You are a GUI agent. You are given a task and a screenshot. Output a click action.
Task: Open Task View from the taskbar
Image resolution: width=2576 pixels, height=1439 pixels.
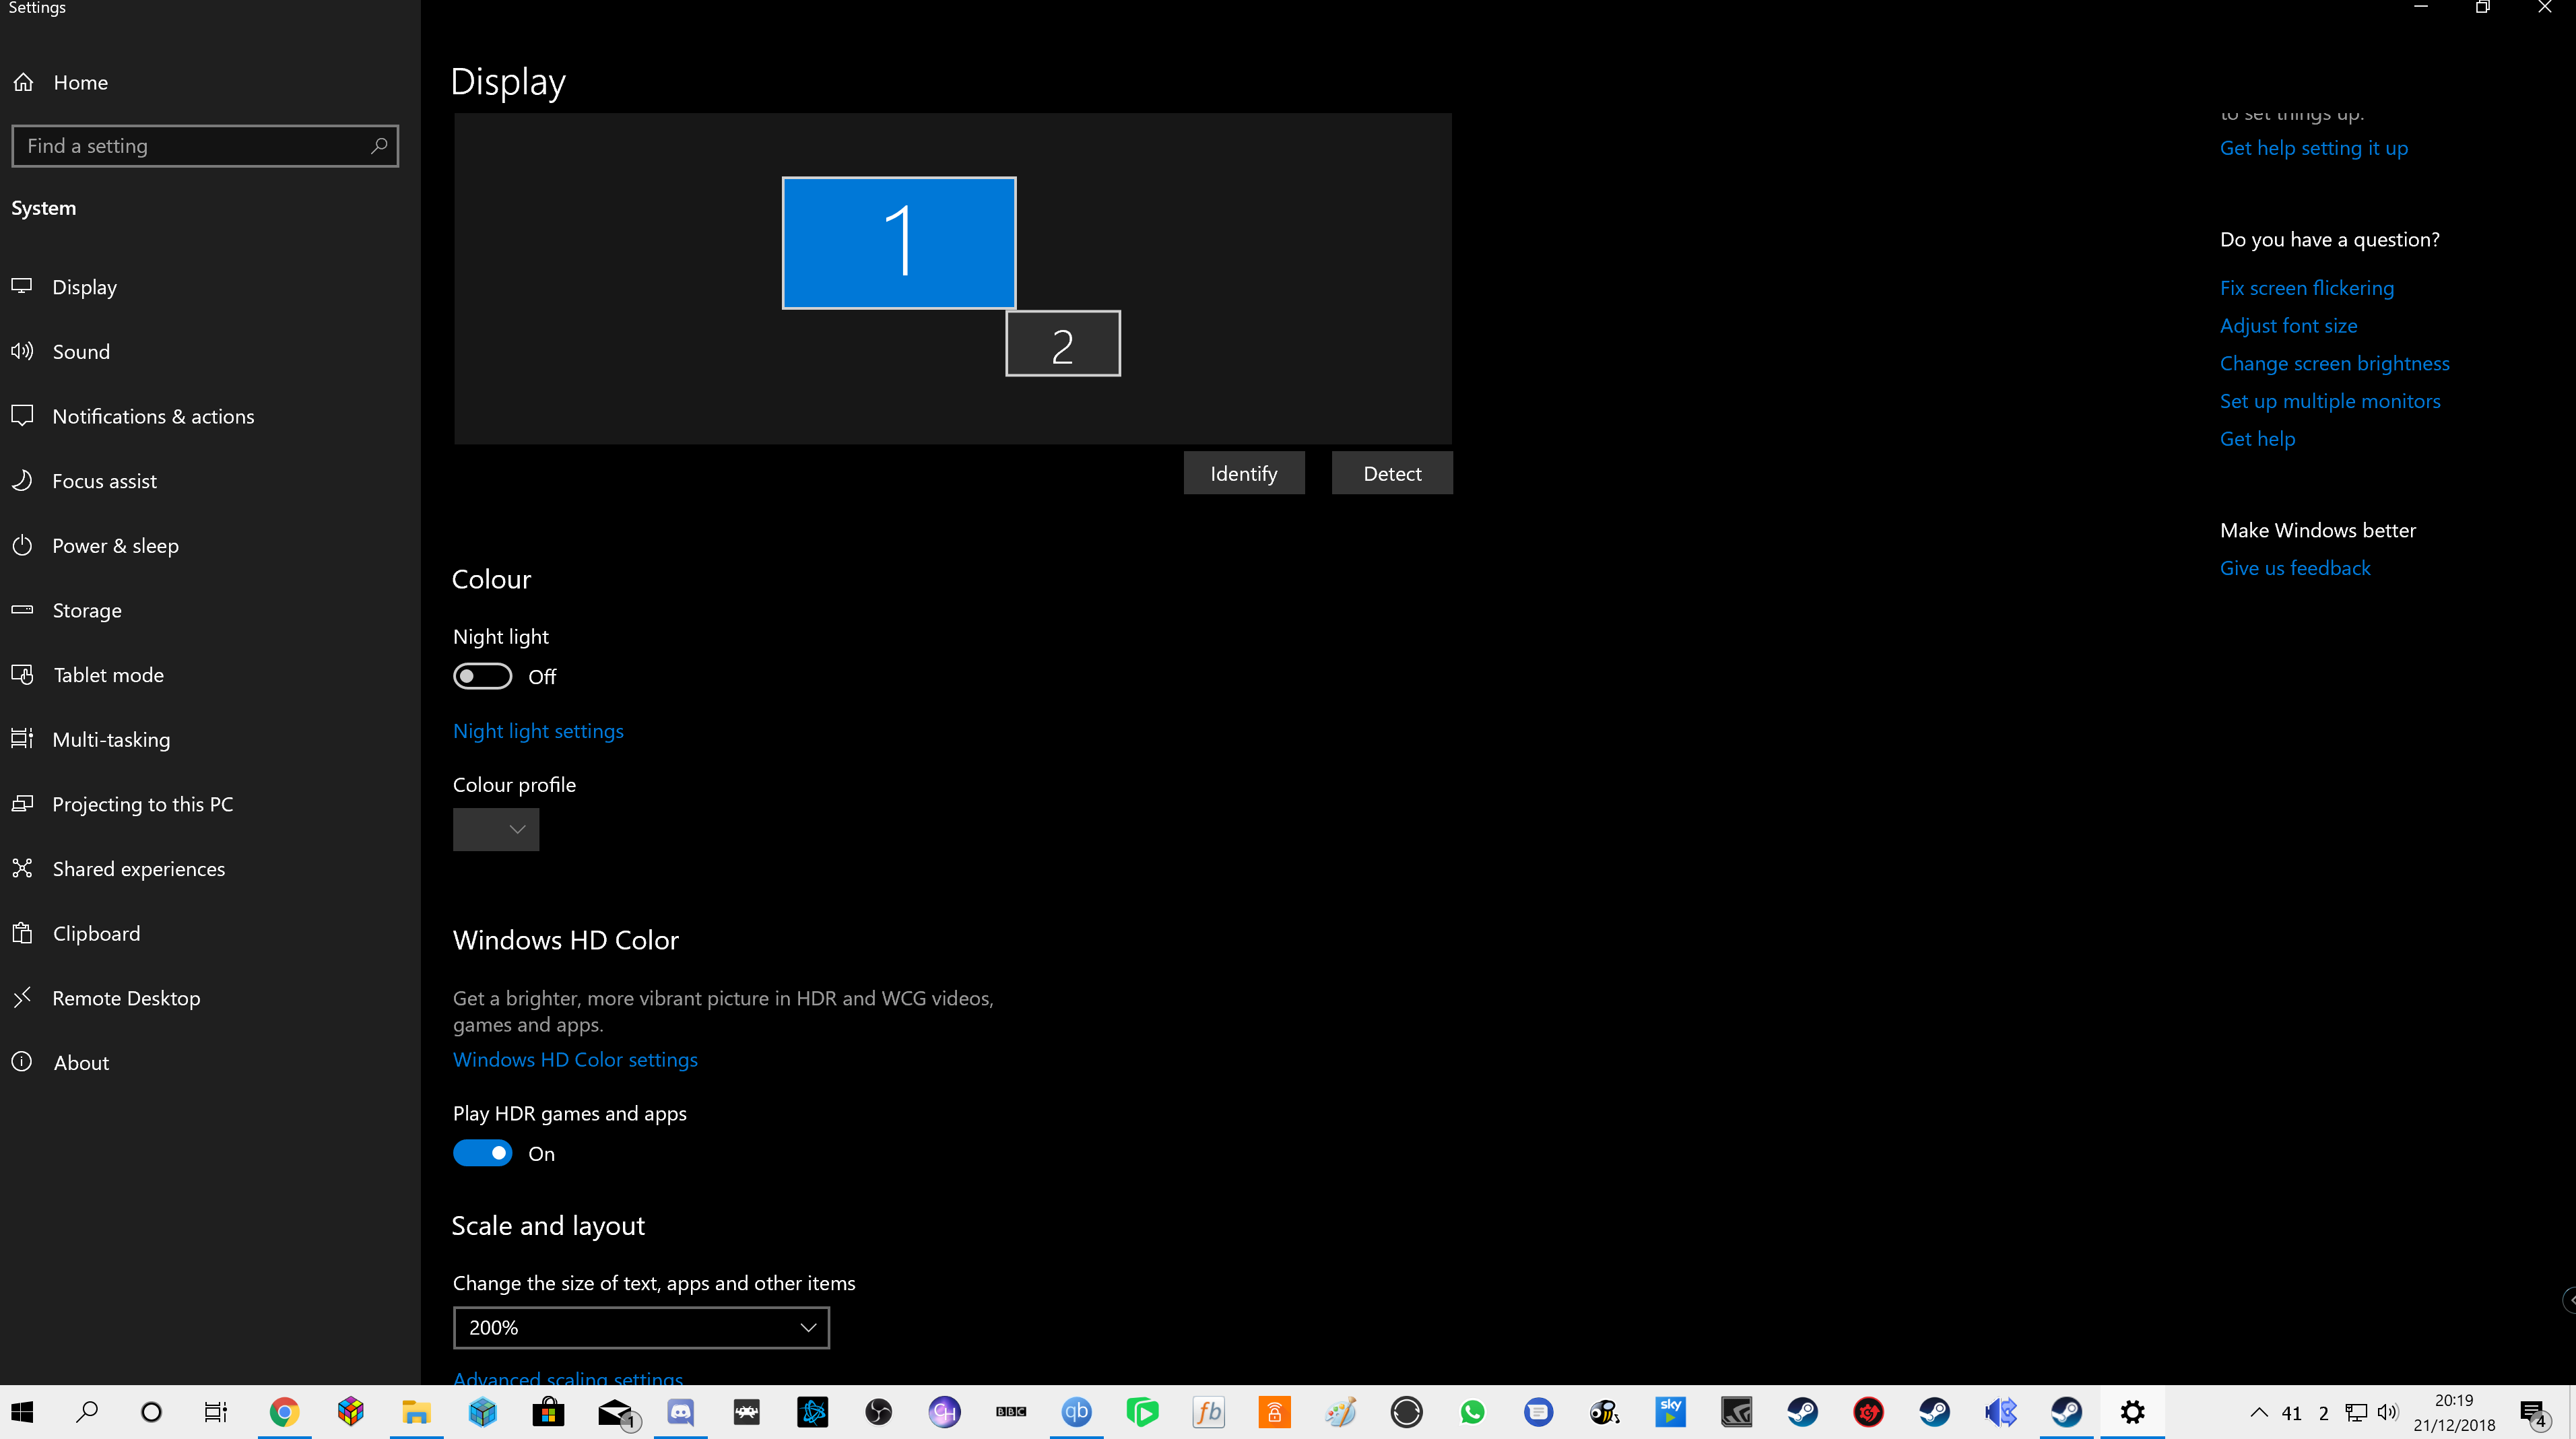(216, 1412)
